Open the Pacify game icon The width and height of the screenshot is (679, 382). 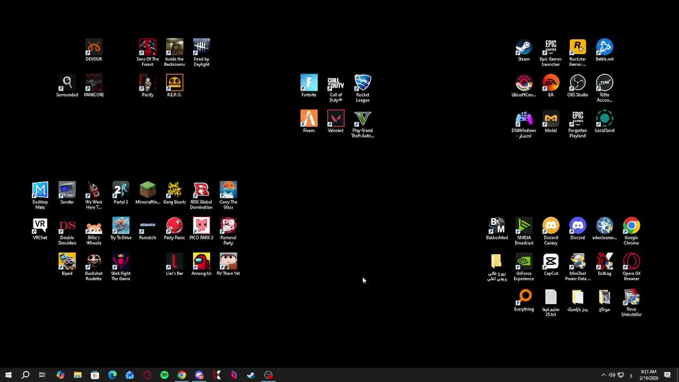click(x=147, y=86)
